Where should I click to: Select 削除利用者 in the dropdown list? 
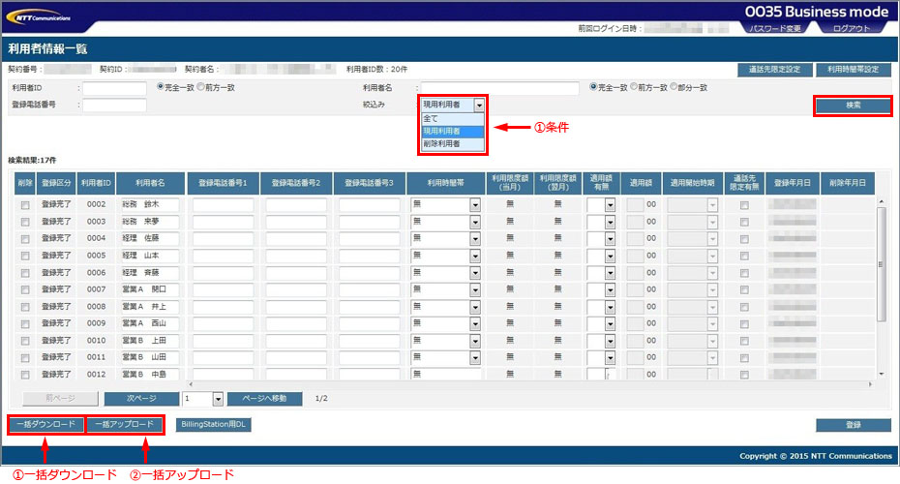[441, 143]
